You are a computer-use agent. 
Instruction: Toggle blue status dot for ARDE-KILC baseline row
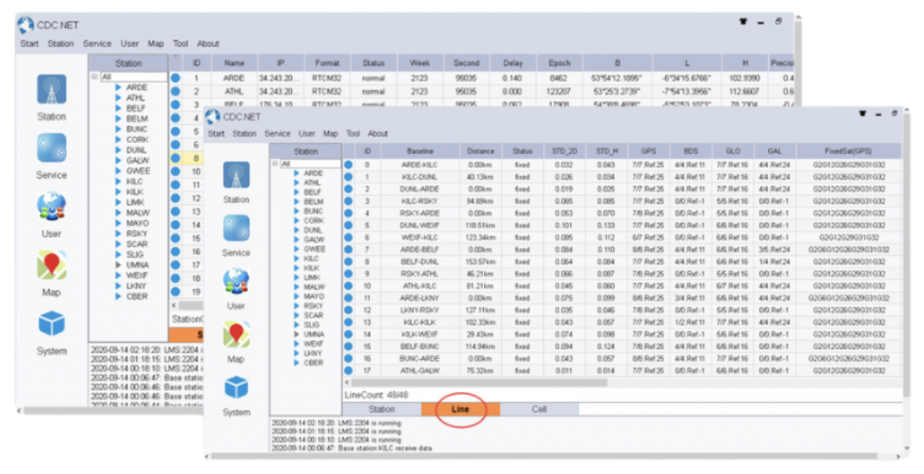point(348,165)
